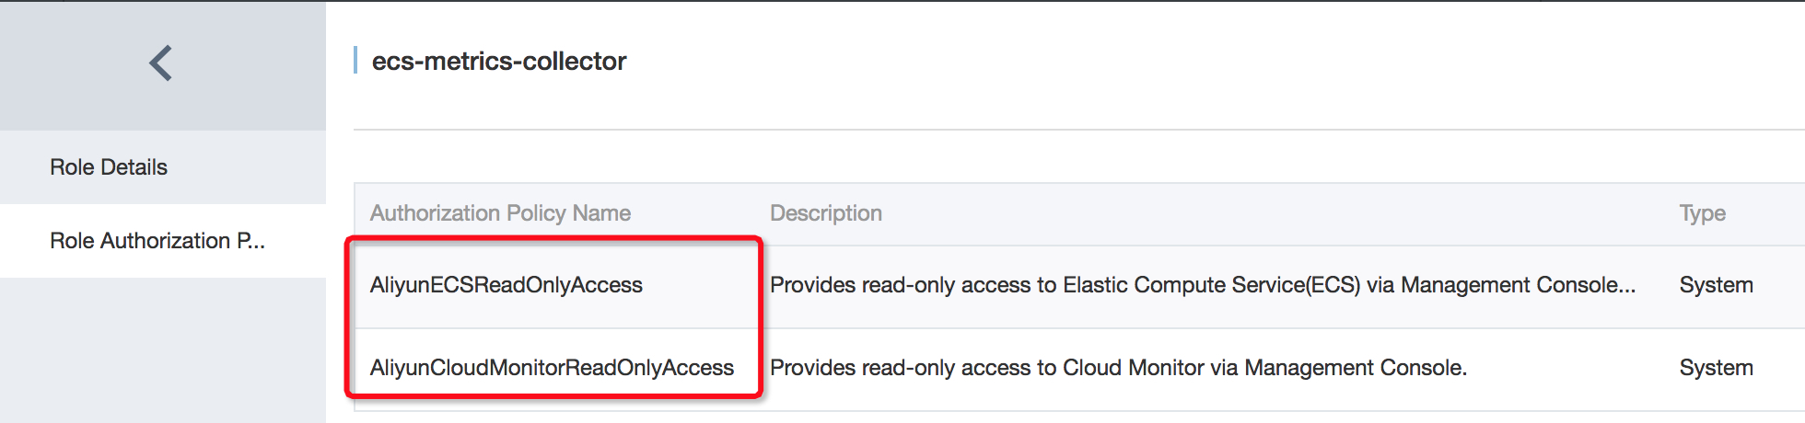Click the empty sidebar area below Role Authorization
Screen dimensions: 1805x423
click(x=162, y=349)
